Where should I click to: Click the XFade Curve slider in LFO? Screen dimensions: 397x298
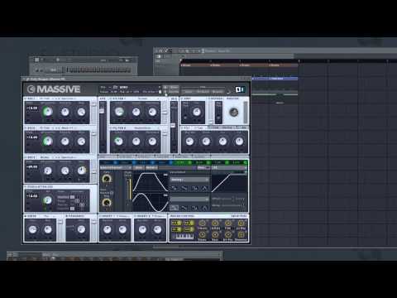point(129,189)
